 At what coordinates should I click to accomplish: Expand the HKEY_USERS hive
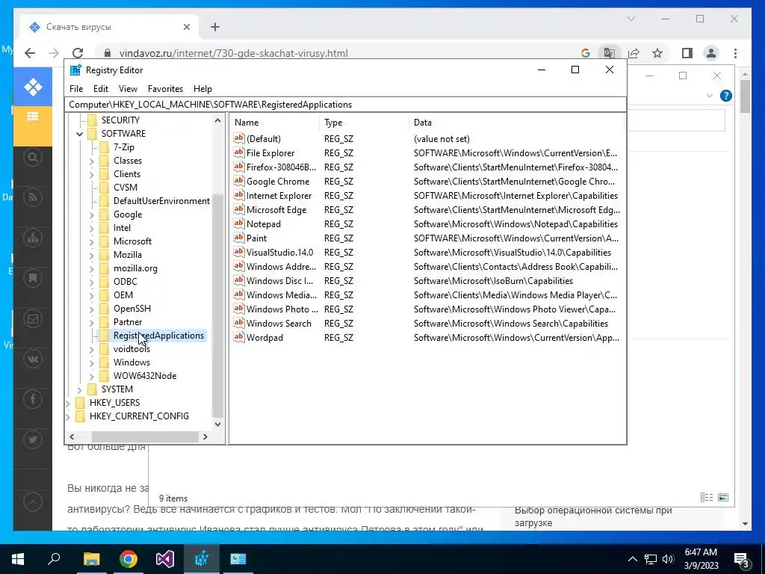coord(68,403)
